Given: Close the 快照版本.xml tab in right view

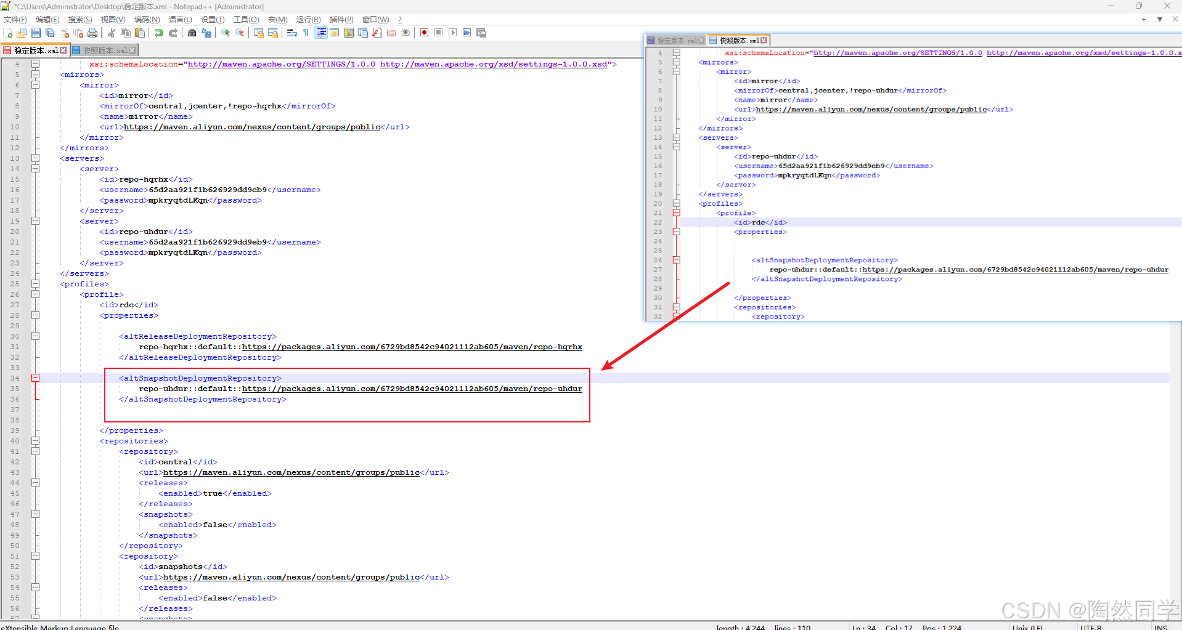Looking at the screenshot, I should [764, 41].
